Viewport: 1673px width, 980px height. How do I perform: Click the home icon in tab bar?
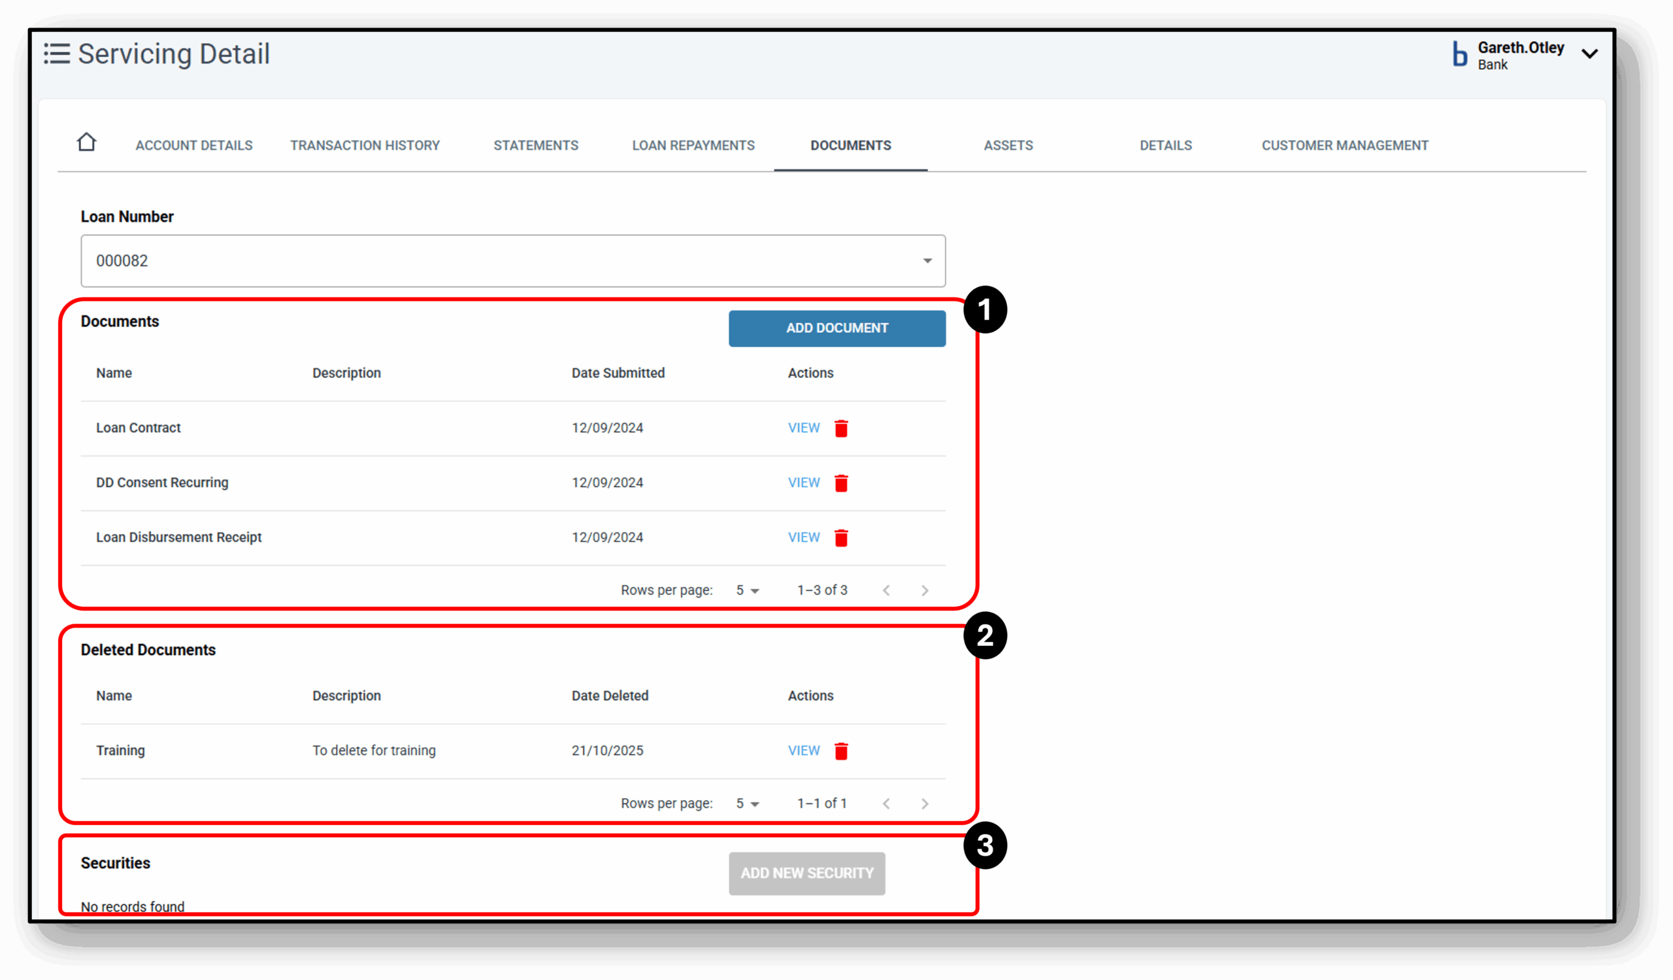86,142
